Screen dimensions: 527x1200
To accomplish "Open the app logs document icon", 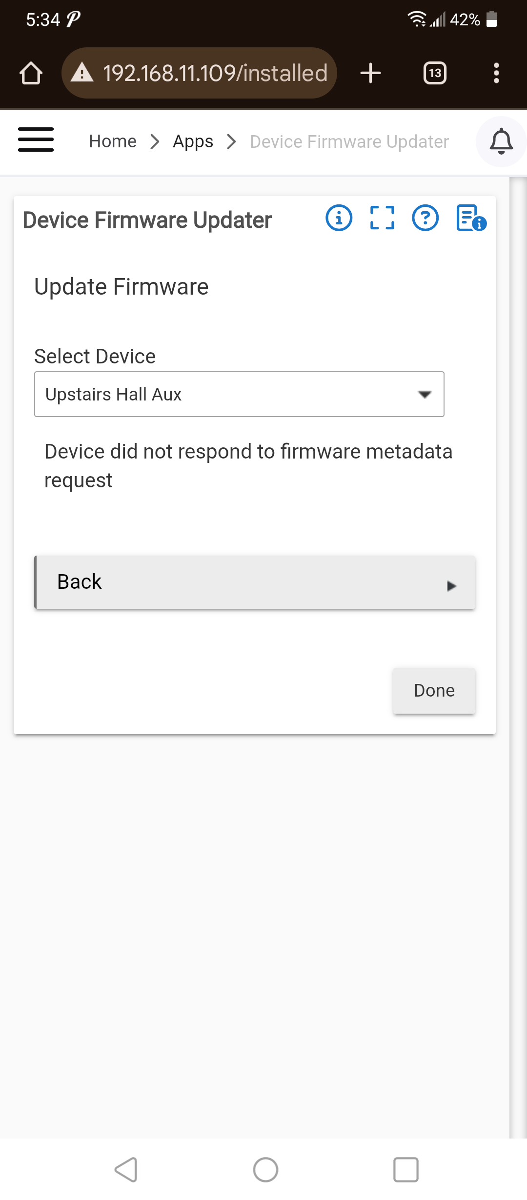I will (470, 218).
